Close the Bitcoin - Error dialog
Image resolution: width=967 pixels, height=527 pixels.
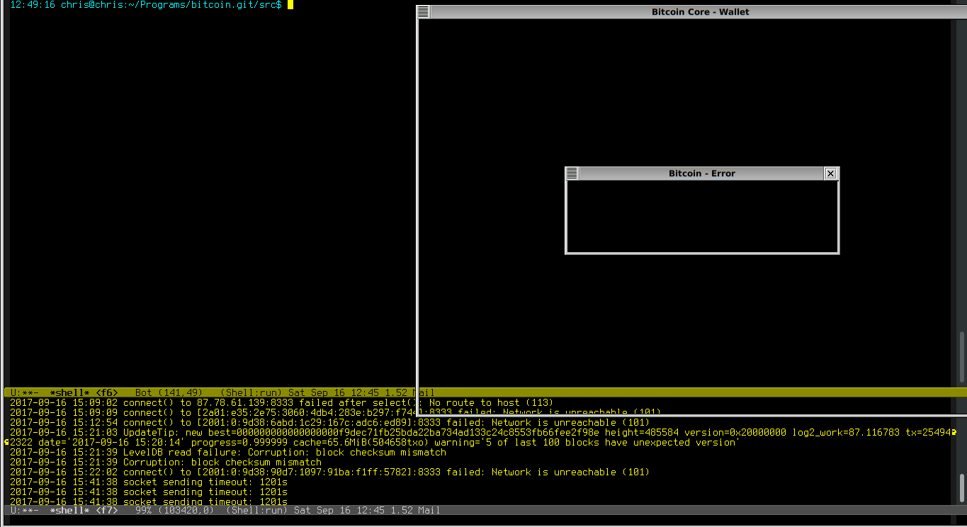[831, 173]
